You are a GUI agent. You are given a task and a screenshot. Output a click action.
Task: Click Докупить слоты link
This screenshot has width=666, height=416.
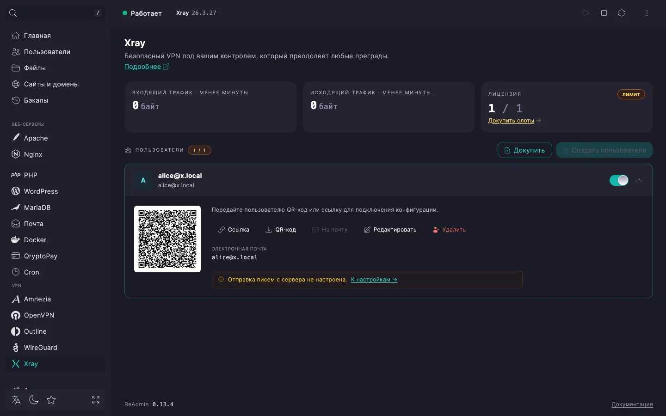click(x=514, y=121)
